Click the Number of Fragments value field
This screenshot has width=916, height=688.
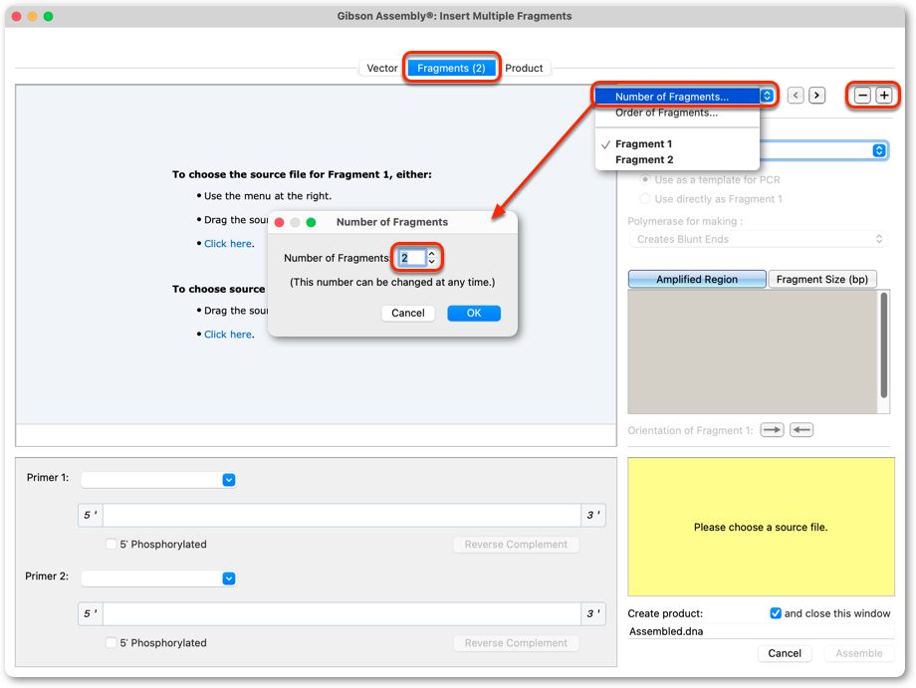click(x=412, y=258)
